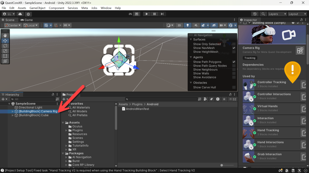Select the Rect tool

coord(5,56)
